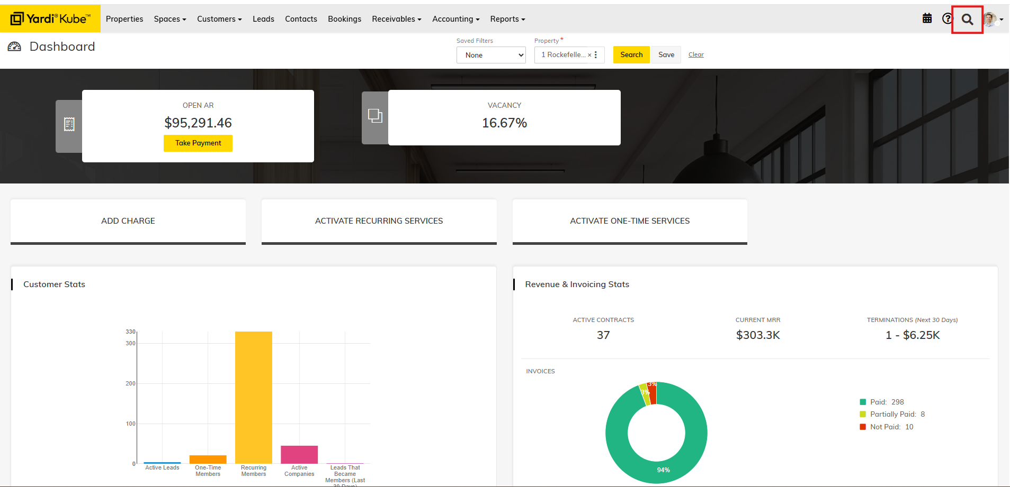Click the Vacancy spaces icon
Screen dimensions: 1010x487
click(375, 116)
